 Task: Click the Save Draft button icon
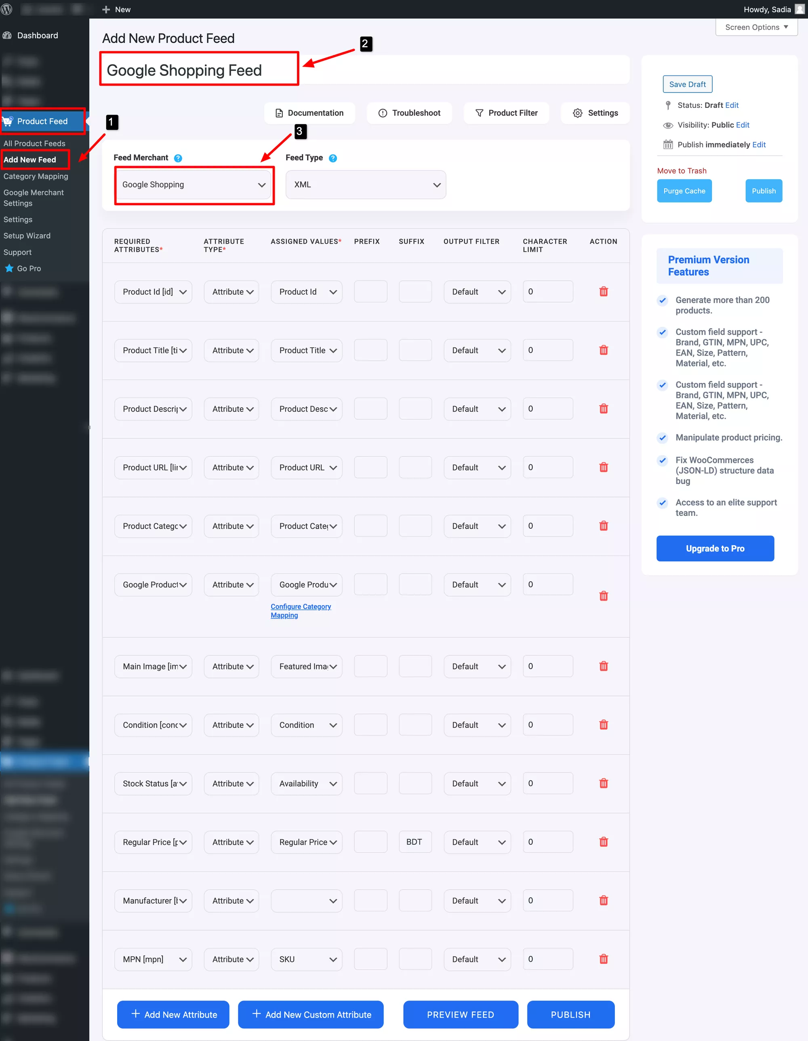point(687,84)
